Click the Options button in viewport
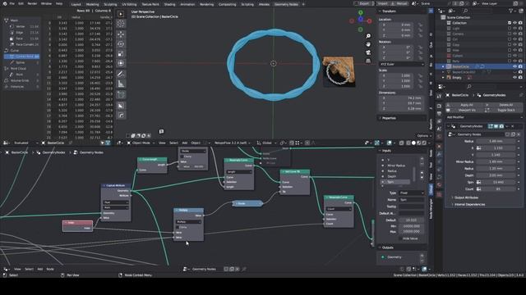 pyautogui.click(x=424, y=136)
